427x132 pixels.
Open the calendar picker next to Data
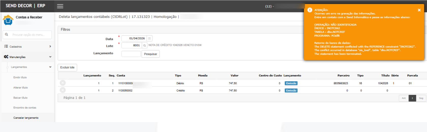[x=149, y=39]
